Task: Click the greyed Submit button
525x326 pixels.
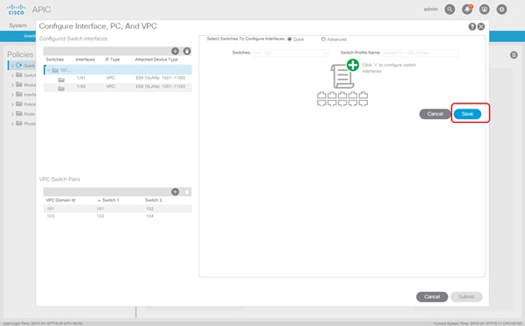Action: (x=466, y=296)
